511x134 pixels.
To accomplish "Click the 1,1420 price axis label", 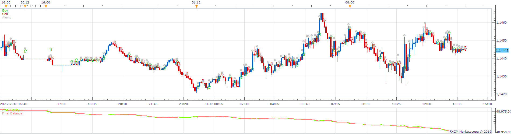I will click(501, 94).
